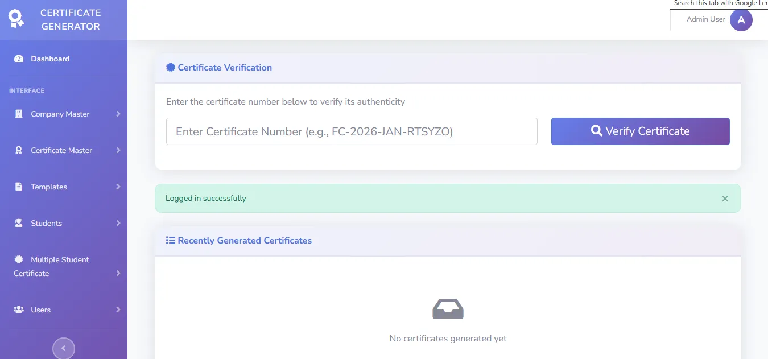Open the Users submenu
The image size is (768, 359).
[x=119, y=310]
